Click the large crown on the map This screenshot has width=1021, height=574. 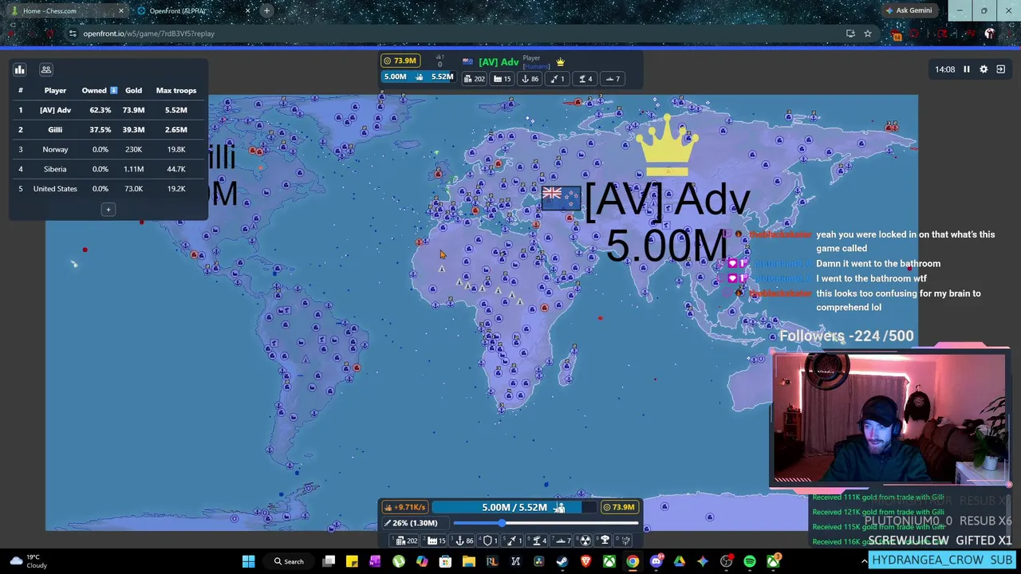[x=667, y=143]
